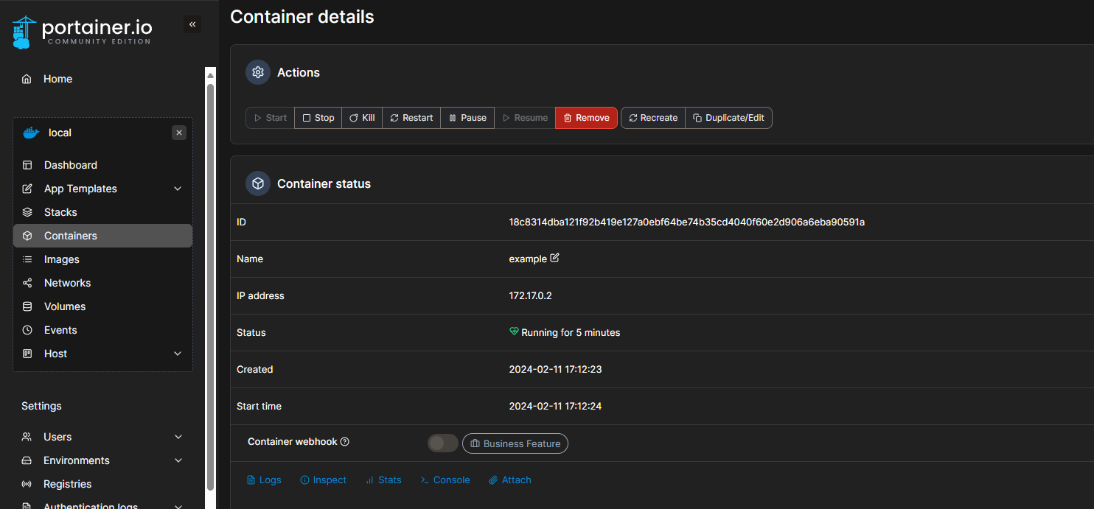Collapse the sidebar with double-arrow button
The image size is (1094, 509).
point(192,24)
